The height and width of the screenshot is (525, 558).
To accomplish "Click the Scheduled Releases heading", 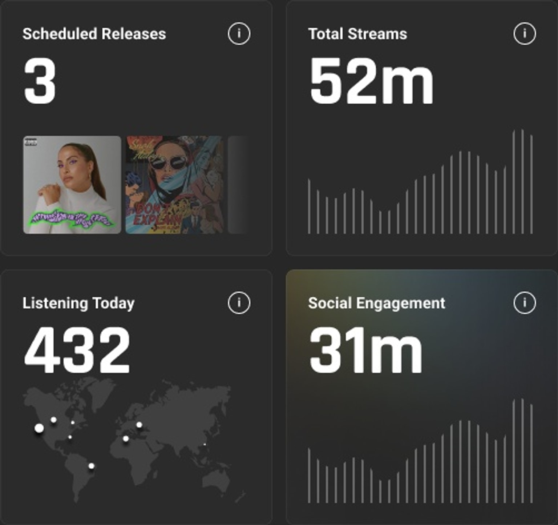I will pos(94,34).
